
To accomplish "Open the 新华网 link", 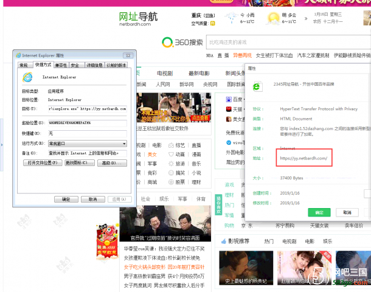I will [187, 84].
